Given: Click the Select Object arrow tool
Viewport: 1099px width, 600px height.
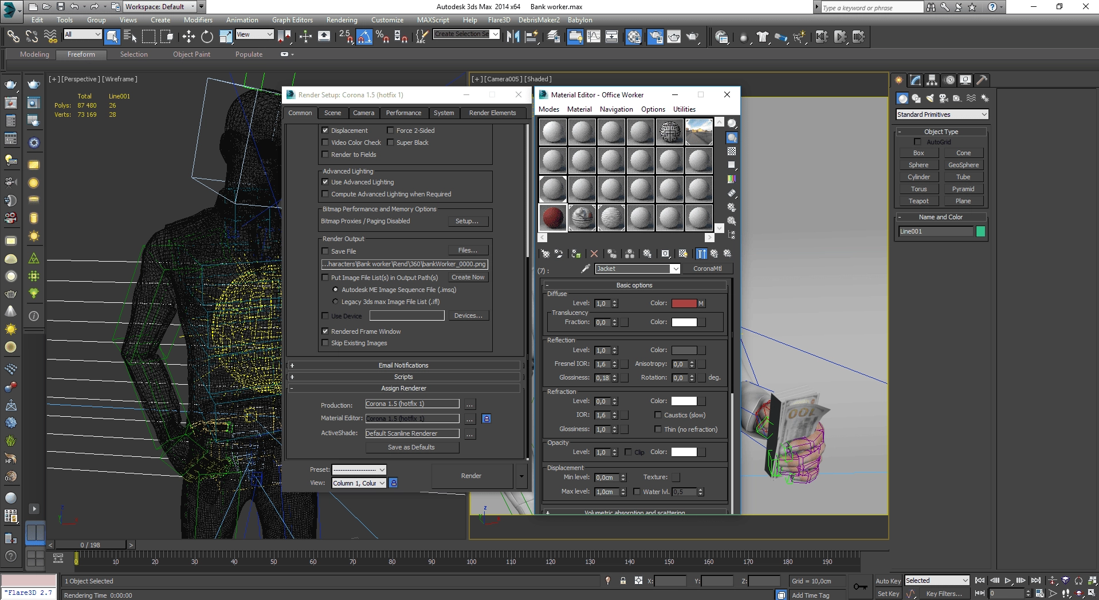Looking at the screenshot, I should (112, 37).
